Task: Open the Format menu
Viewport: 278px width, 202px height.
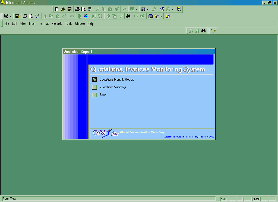Action: coord(44,24)
